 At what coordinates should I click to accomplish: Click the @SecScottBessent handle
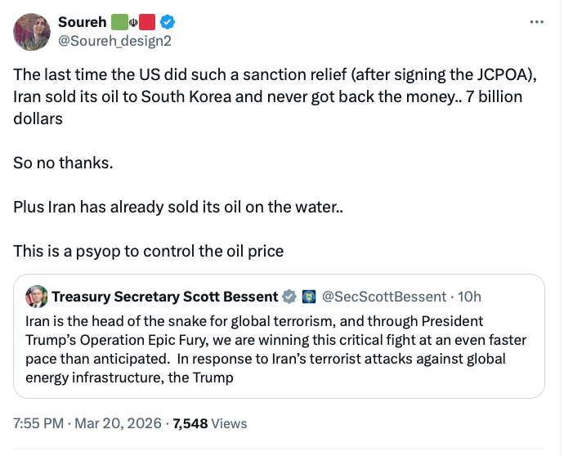click(x=384, y=296)
